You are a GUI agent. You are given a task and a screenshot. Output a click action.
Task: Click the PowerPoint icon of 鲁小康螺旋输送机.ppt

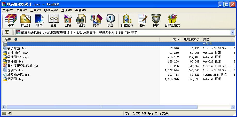point(5,66)
